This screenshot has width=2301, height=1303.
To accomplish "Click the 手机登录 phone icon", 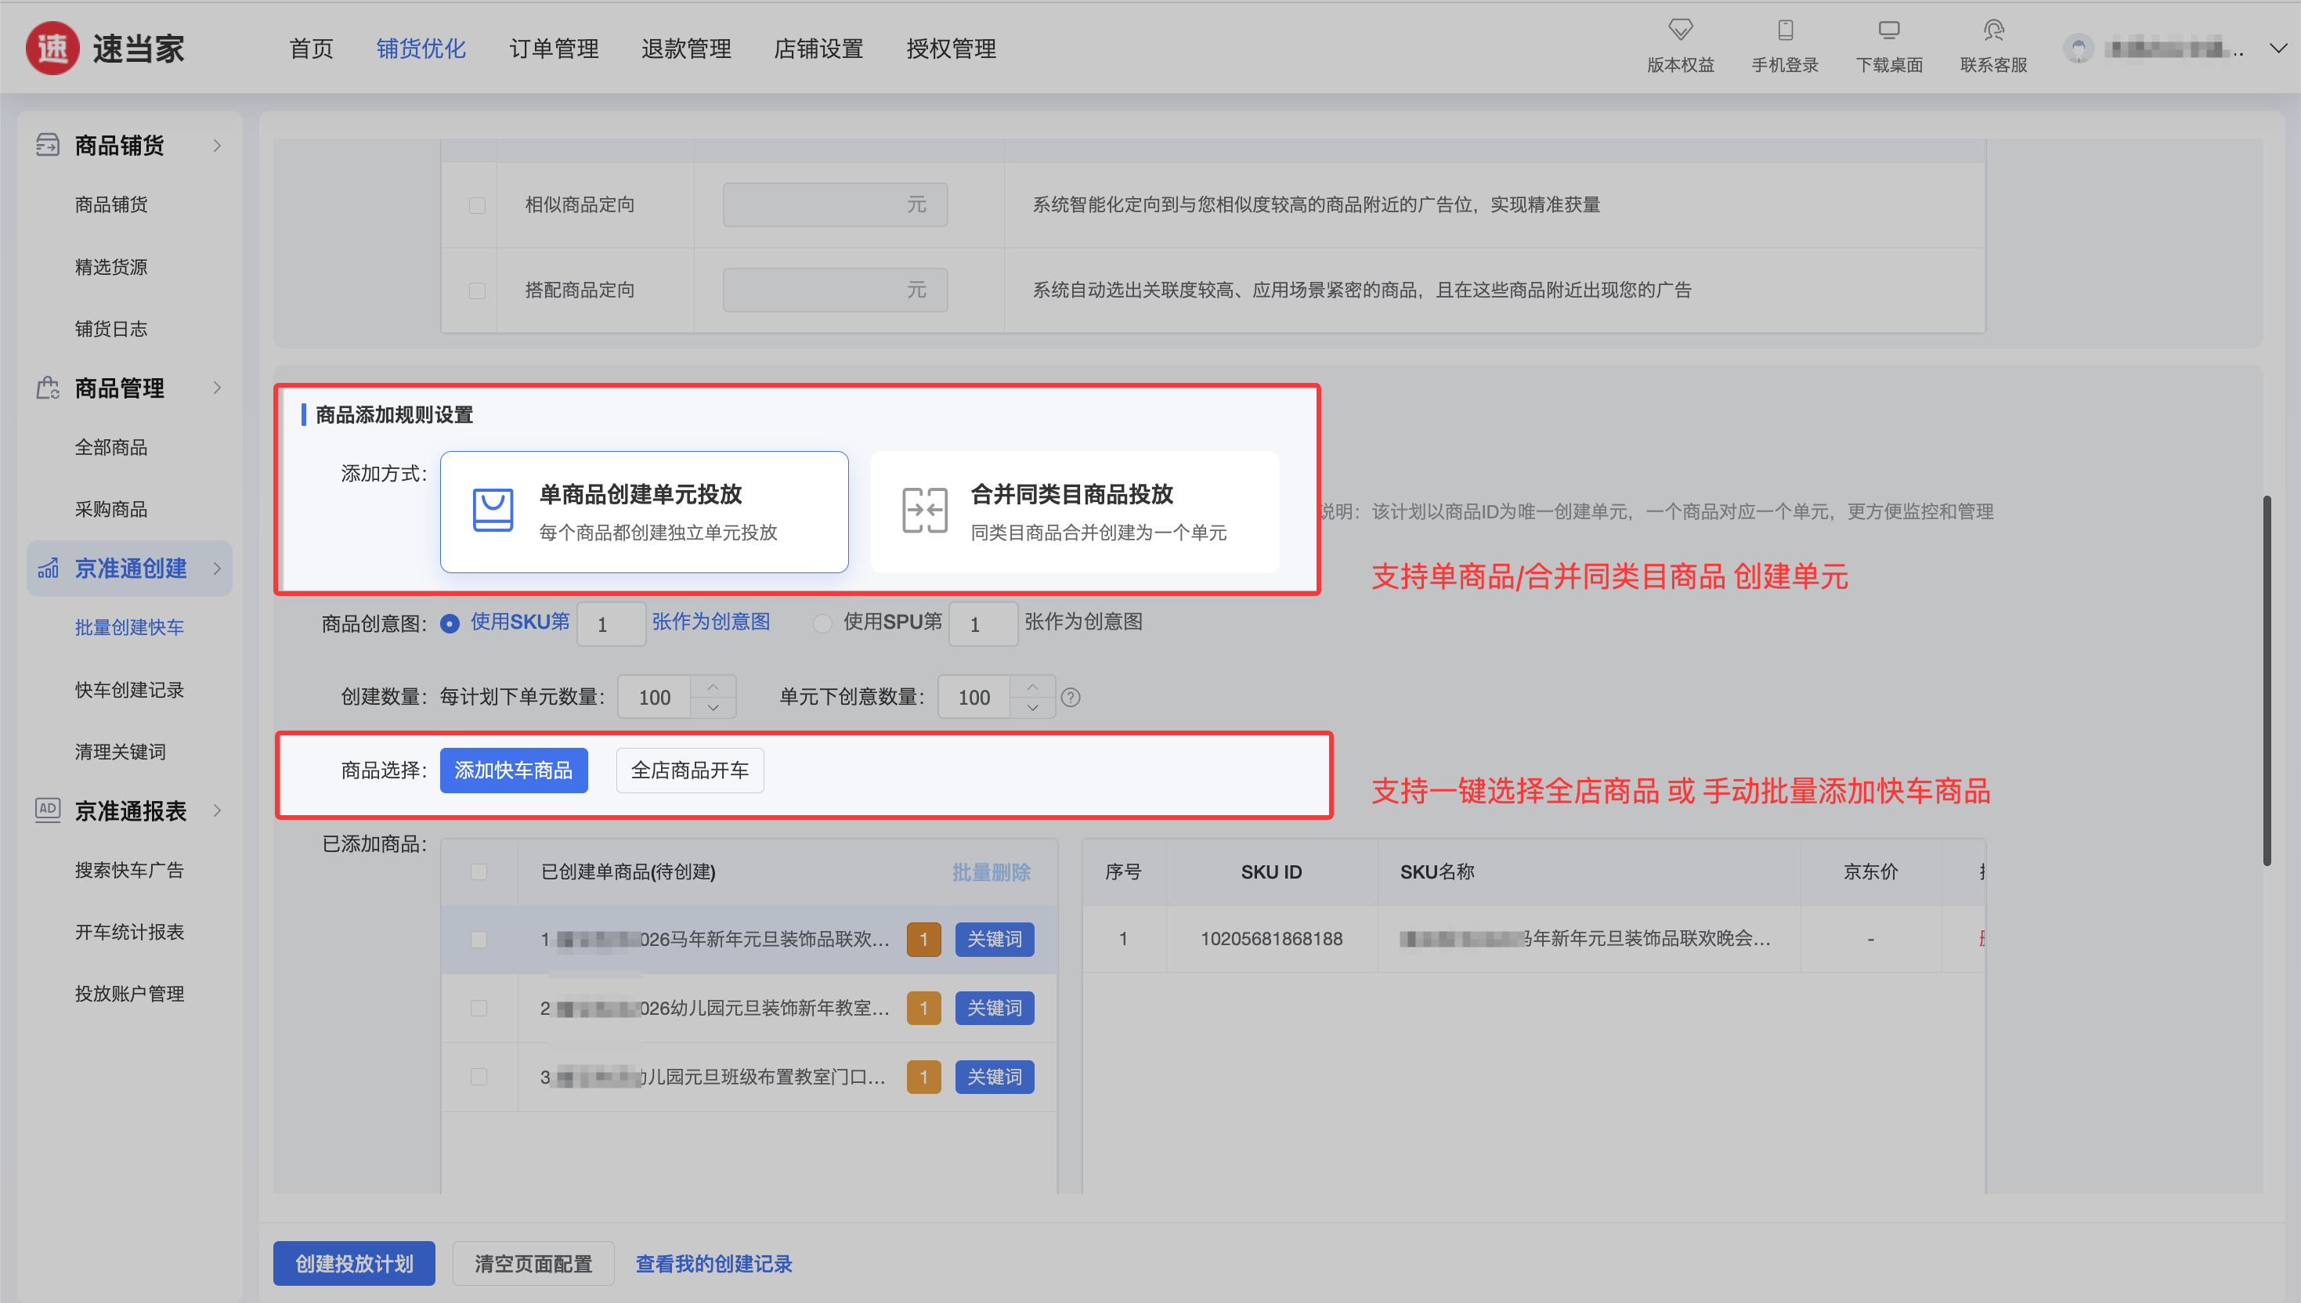I will [x=1785, y=31].
